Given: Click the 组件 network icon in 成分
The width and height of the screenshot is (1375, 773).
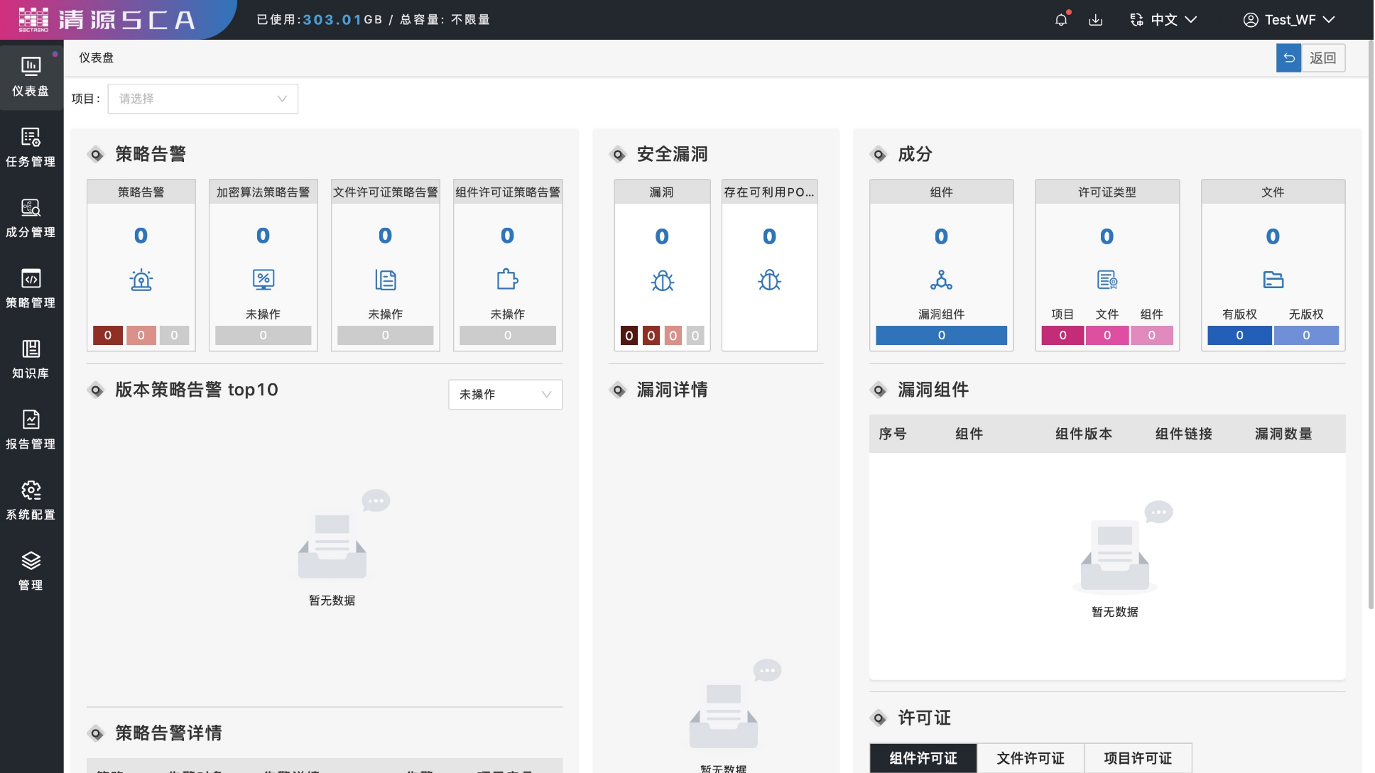Looking at the screenshot, I should [x=942, y=280].
